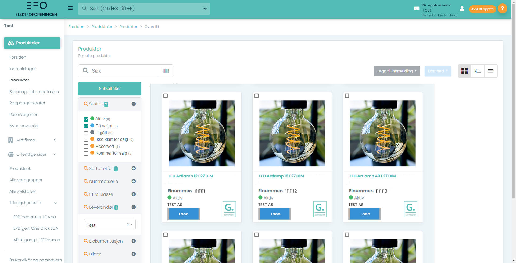Uncheck the Aktiv status filter
Image resolution: width=516 pixels, height=263 pixels.
pyautogui.click(x=86, y=119)
